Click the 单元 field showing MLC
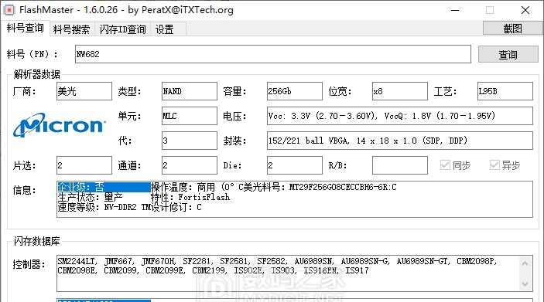544x302 pixels. pyautogui.click(x=190, y=116)
